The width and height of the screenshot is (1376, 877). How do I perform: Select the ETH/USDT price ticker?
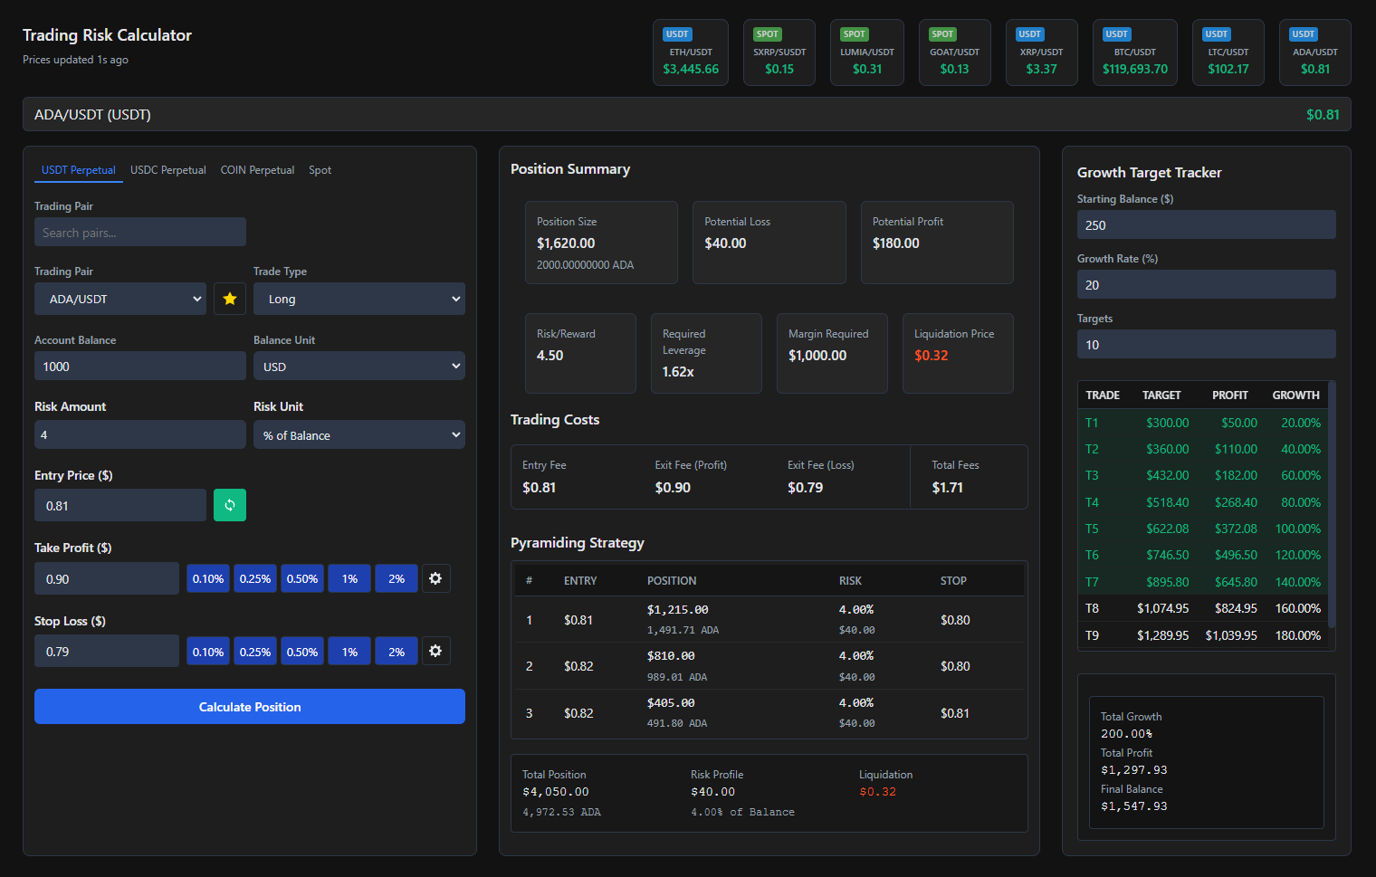coord(690,52)
